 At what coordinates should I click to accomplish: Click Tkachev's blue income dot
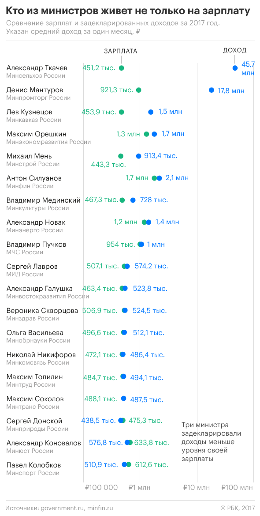(x=235, y=68)
